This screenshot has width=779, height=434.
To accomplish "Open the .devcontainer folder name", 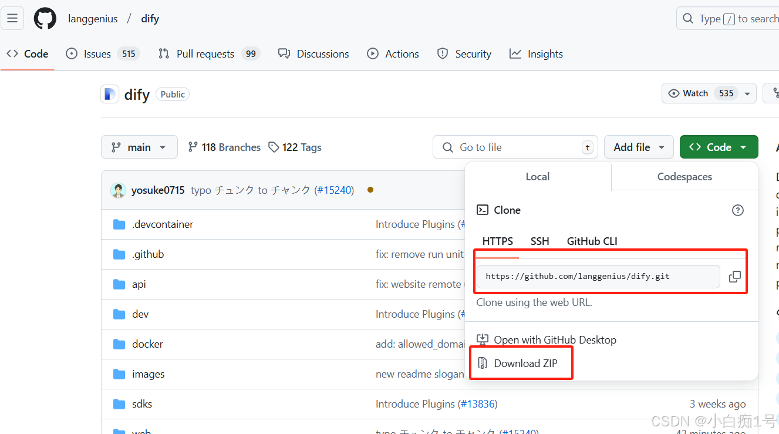I will (x=163, y=224).
